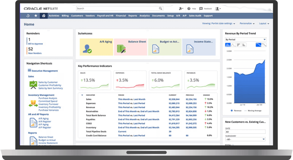
Task: Open the Feedback speech bubble icon
Action: point(201,9)
